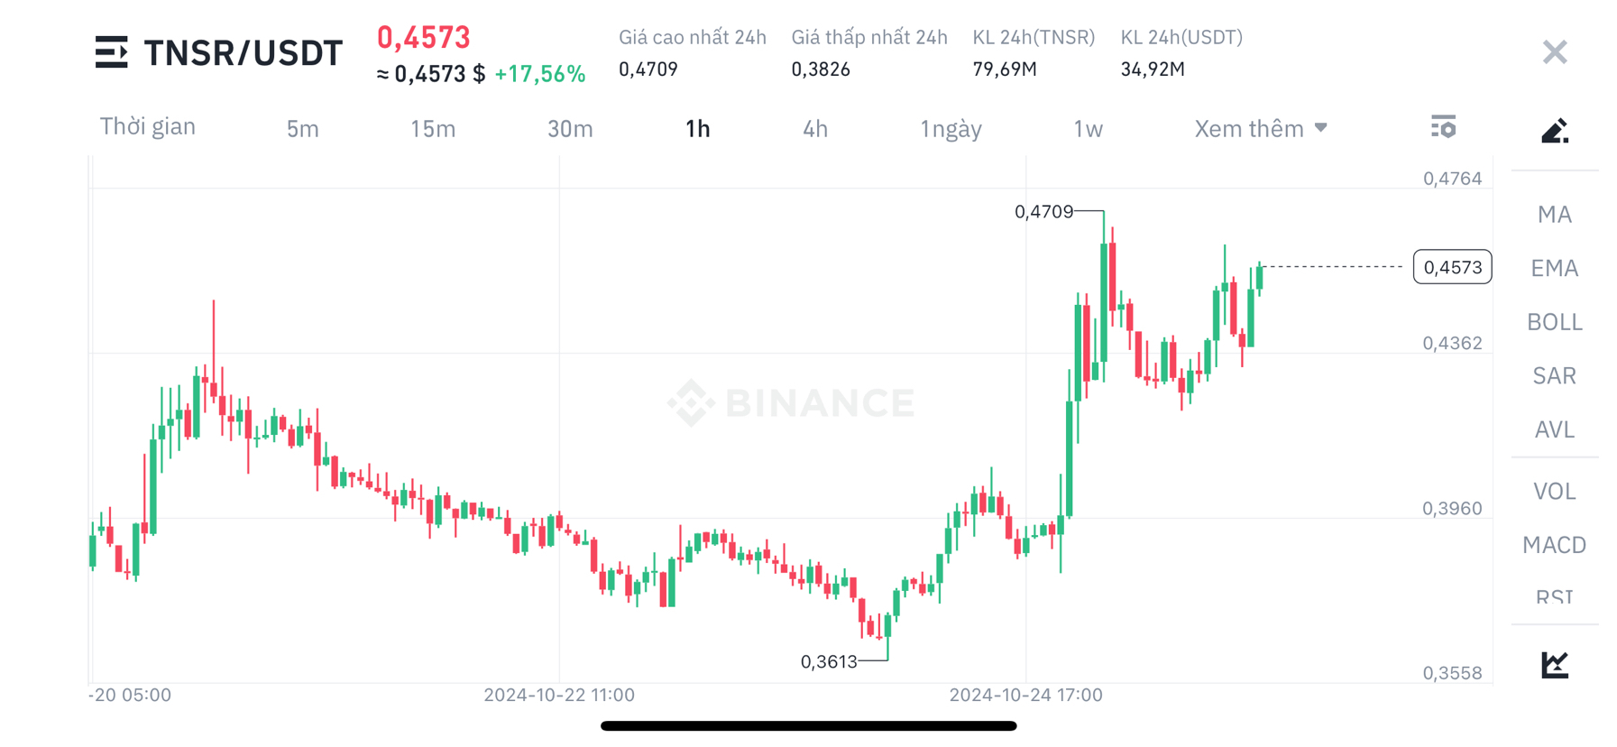Viewport: 1617px width, 747px height.
Task: Select the drawing tools pencil icon
Action: pyautogui.click(x=1554, y=130)
